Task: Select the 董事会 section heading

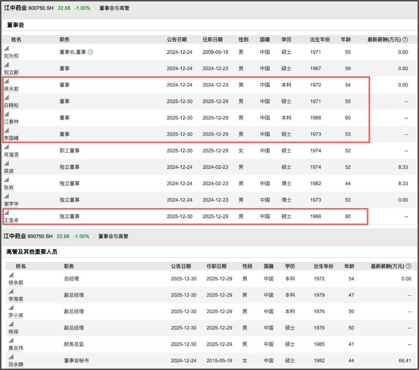Action: [16, 25]
